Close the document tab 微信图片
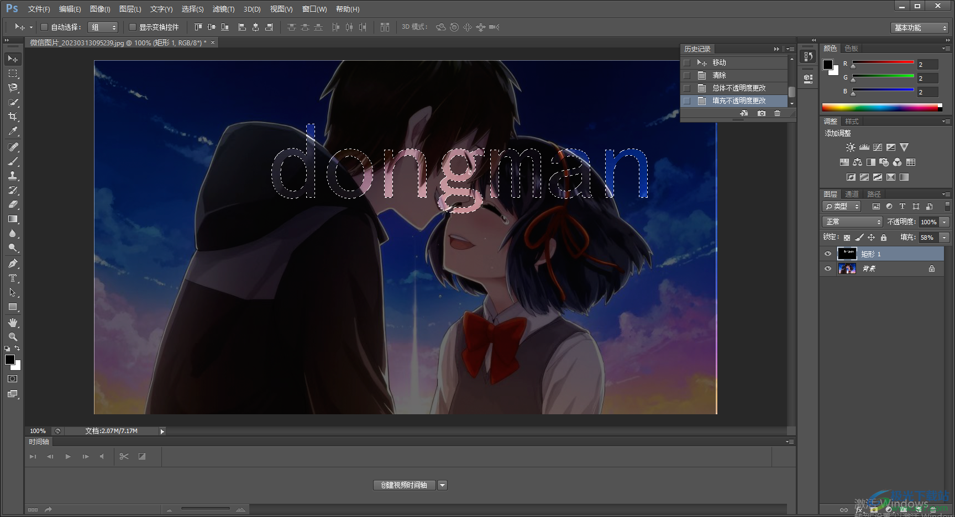This screenshot has width=955, height=517. 213,43
